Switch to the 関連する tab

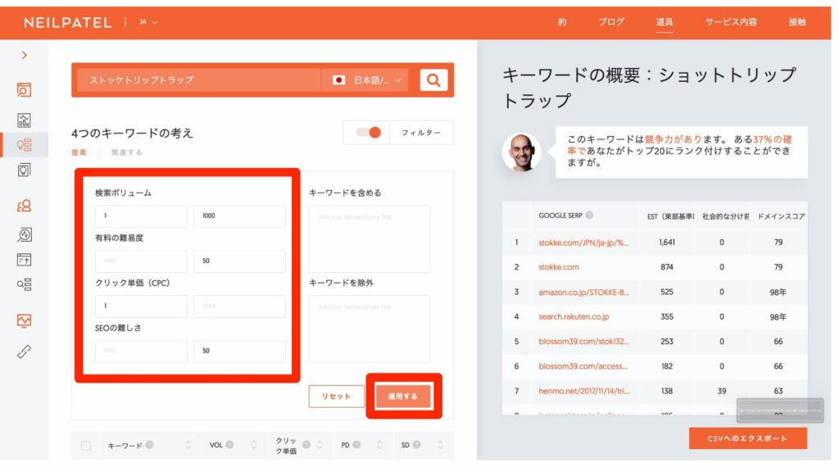(126, 152)
